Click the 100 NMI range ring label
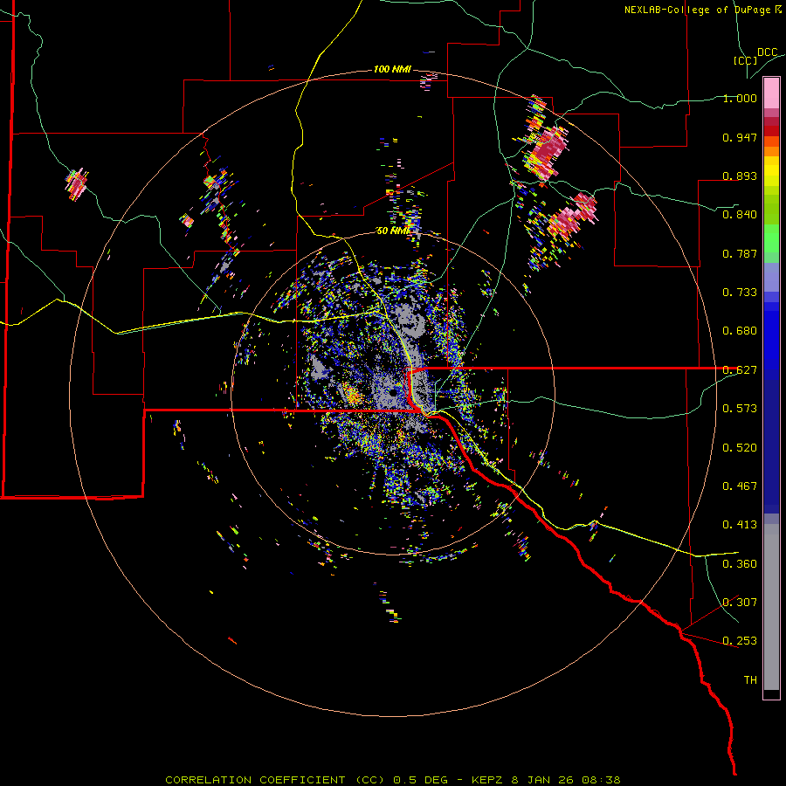 coord(392,69)
